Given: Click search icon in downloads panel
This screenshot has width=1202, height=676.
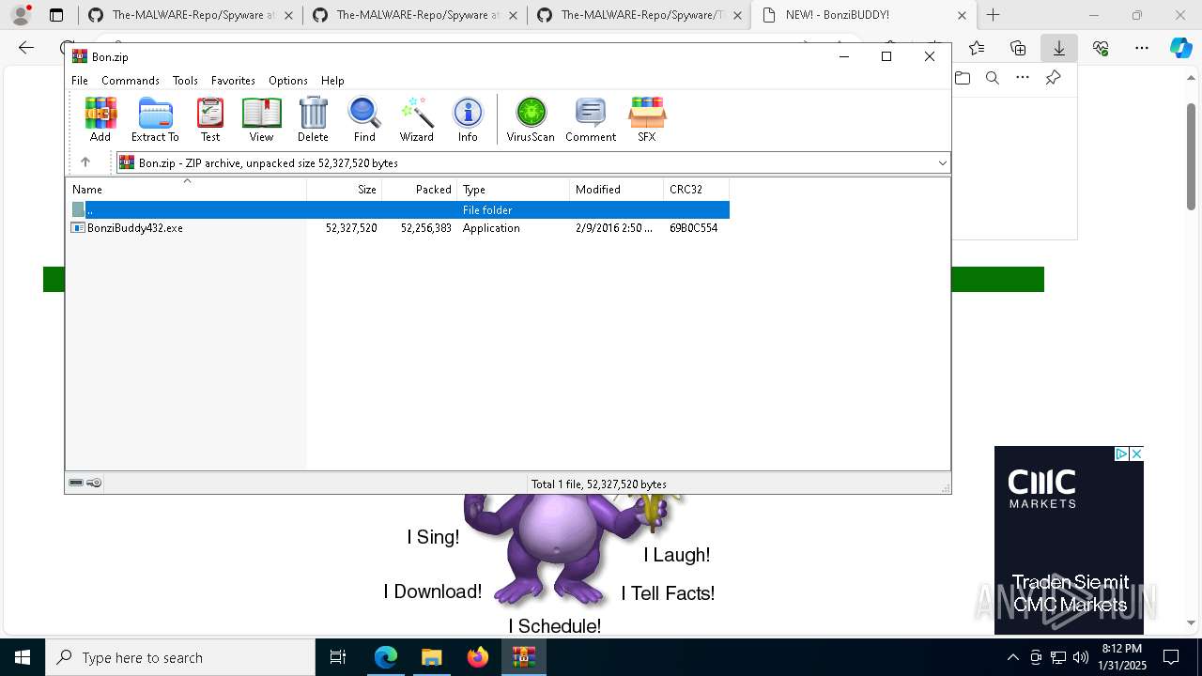Looking at the screenshot, I should point(993,78).
